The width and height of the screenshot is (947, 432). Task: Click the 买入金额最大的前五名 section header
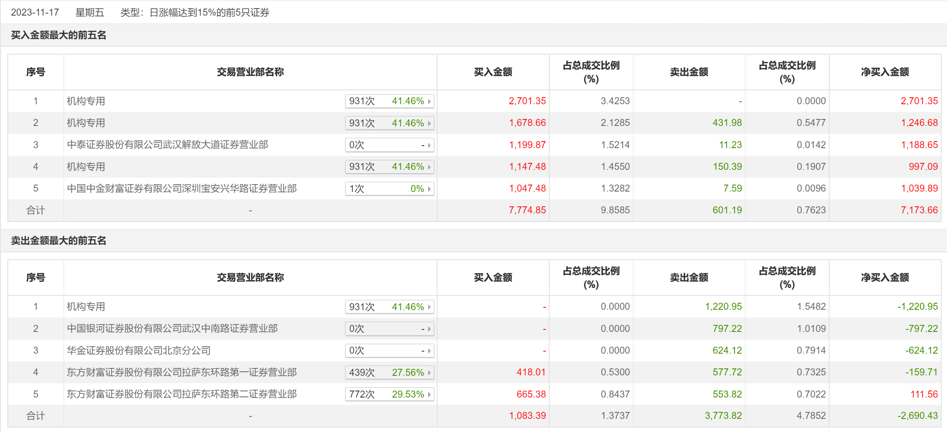pos(58,35)
